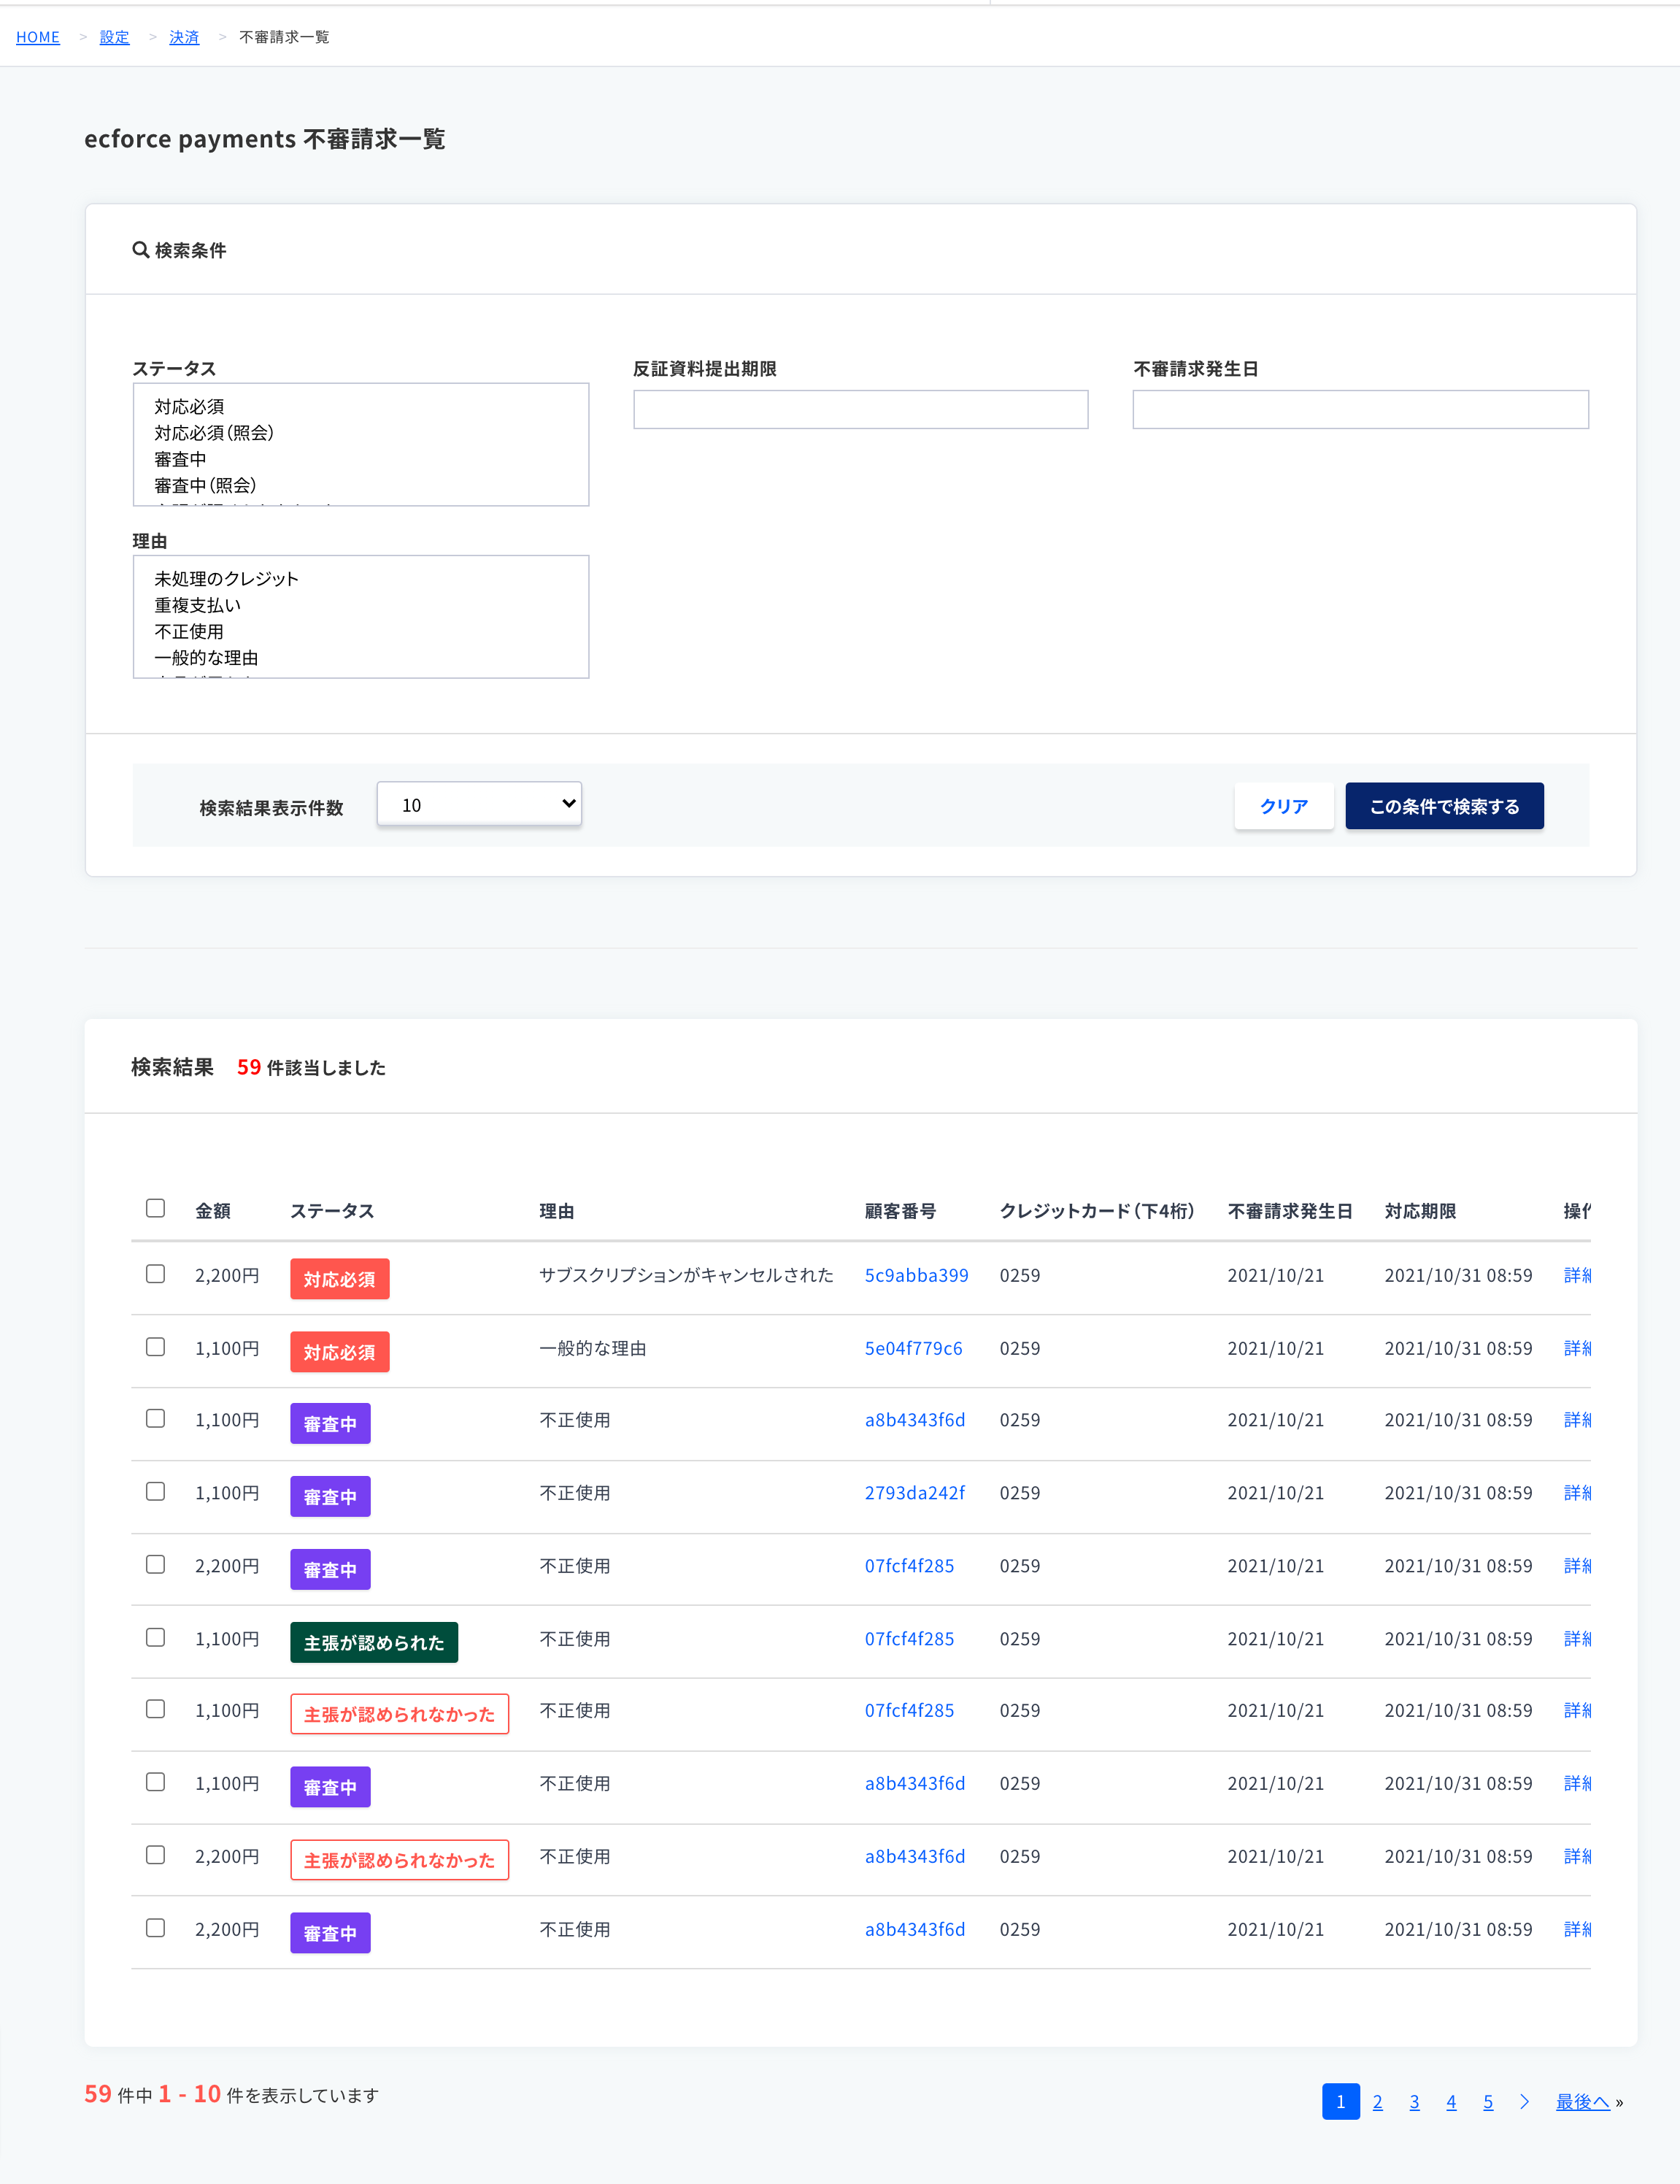Focus the 反証資料提出期限 date field
This screenshot has width=1680, height=2184.
(x=860, y=409)
